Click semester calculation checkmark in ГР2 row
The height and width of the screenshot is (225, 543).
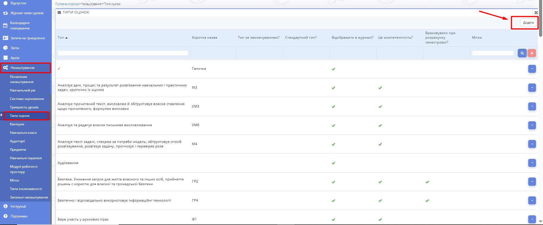pyautogui.click(x=427, y=182)
